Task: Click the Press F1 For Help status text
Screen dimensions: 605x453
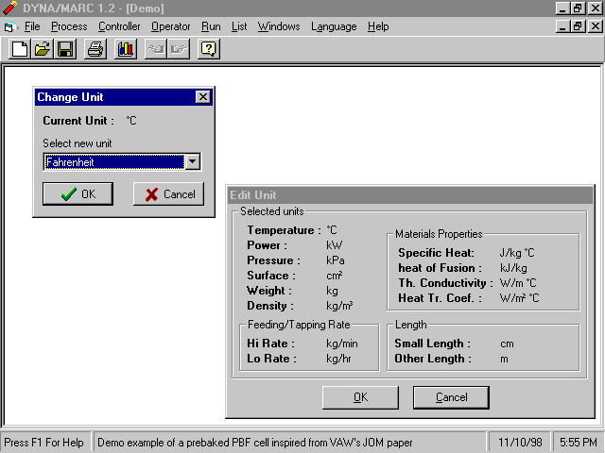Action: tap(44, 443)
